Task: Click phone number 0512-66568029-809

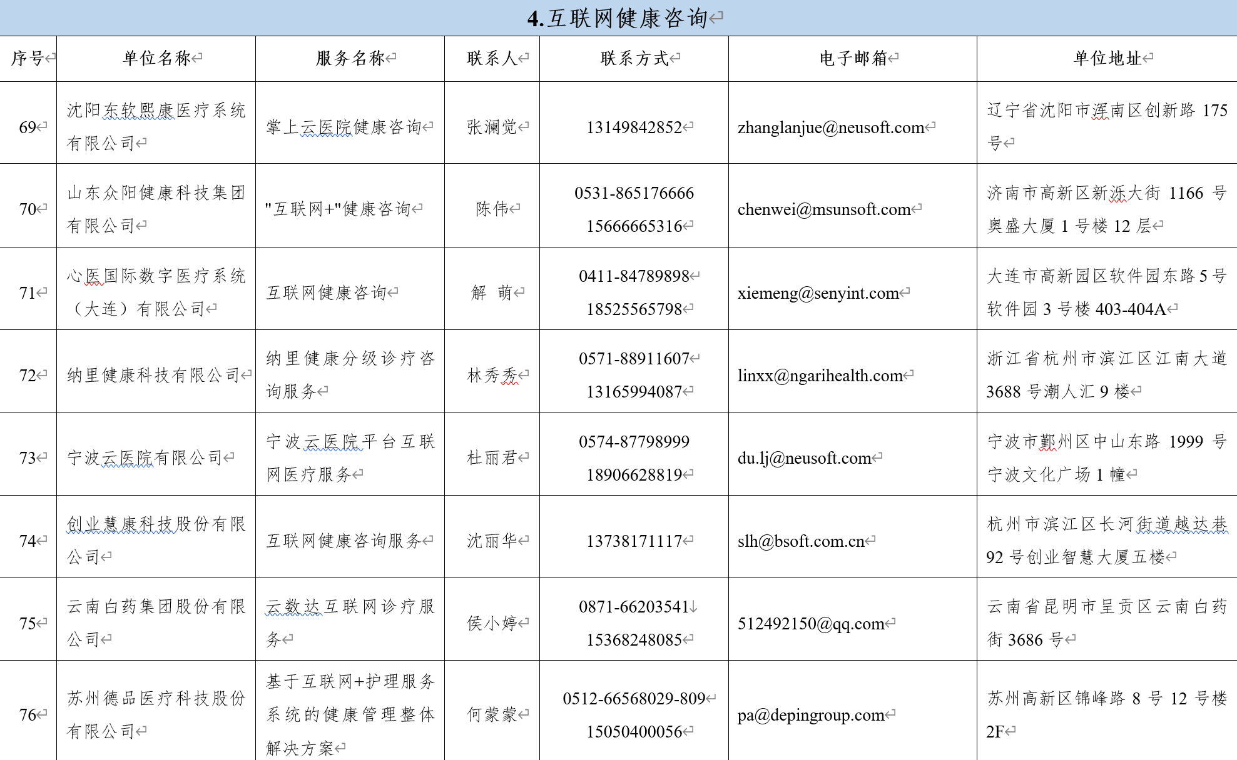Action: (634, 698)
